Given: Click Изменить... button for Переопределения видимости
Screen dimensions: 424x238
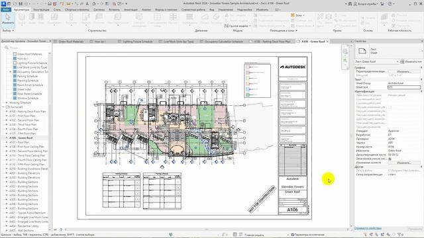Looking at the screenshot, I should (x=404, y=71).
